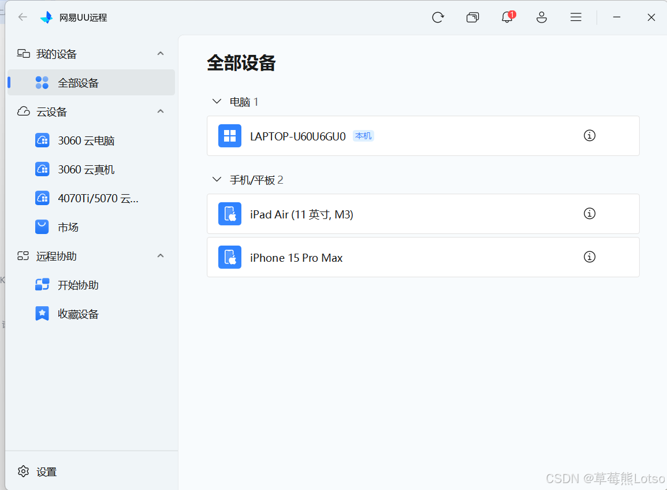Click the 远程协助 section icon

[23, 256]
